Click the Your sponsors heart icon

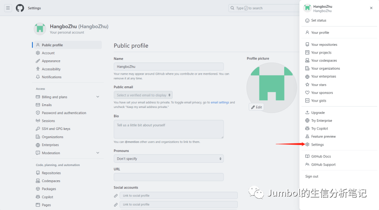click(x=307, y=93)
